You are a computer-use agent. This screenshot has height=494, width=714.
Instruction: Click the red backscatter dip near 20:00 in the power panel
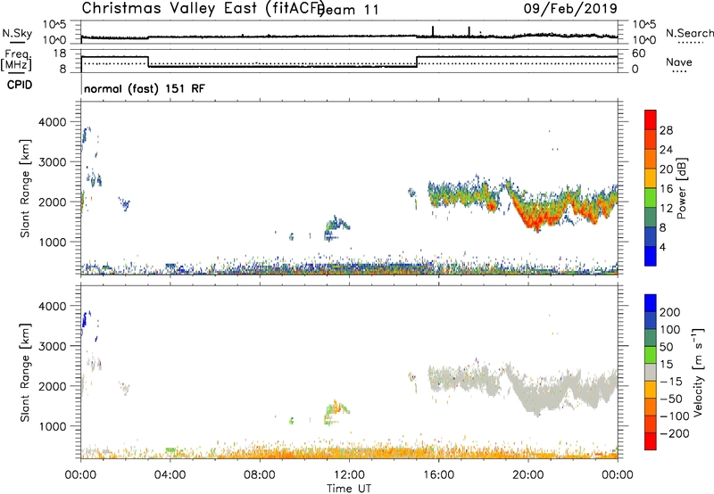pyautogui.click(x=537, y=220)
